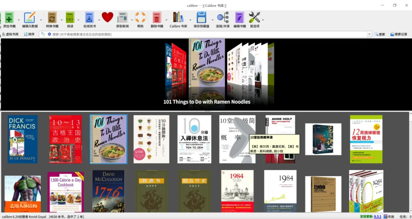
Task: Select the 1,500-Calorie-a-Day Cookbook cover
Action: (66, 192)
